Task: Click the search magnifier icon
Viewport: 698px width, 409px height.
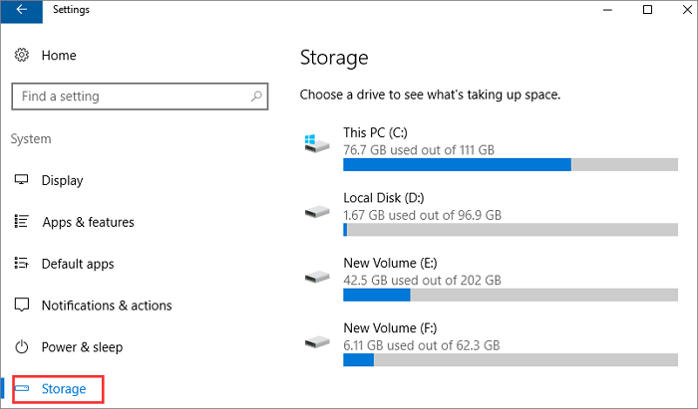Action: click(257, 97)
